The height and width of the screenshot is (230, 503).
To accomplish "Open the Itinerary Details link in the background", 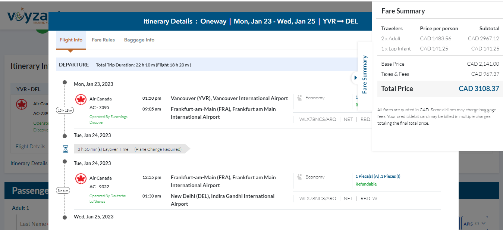I will click(29, 163).
